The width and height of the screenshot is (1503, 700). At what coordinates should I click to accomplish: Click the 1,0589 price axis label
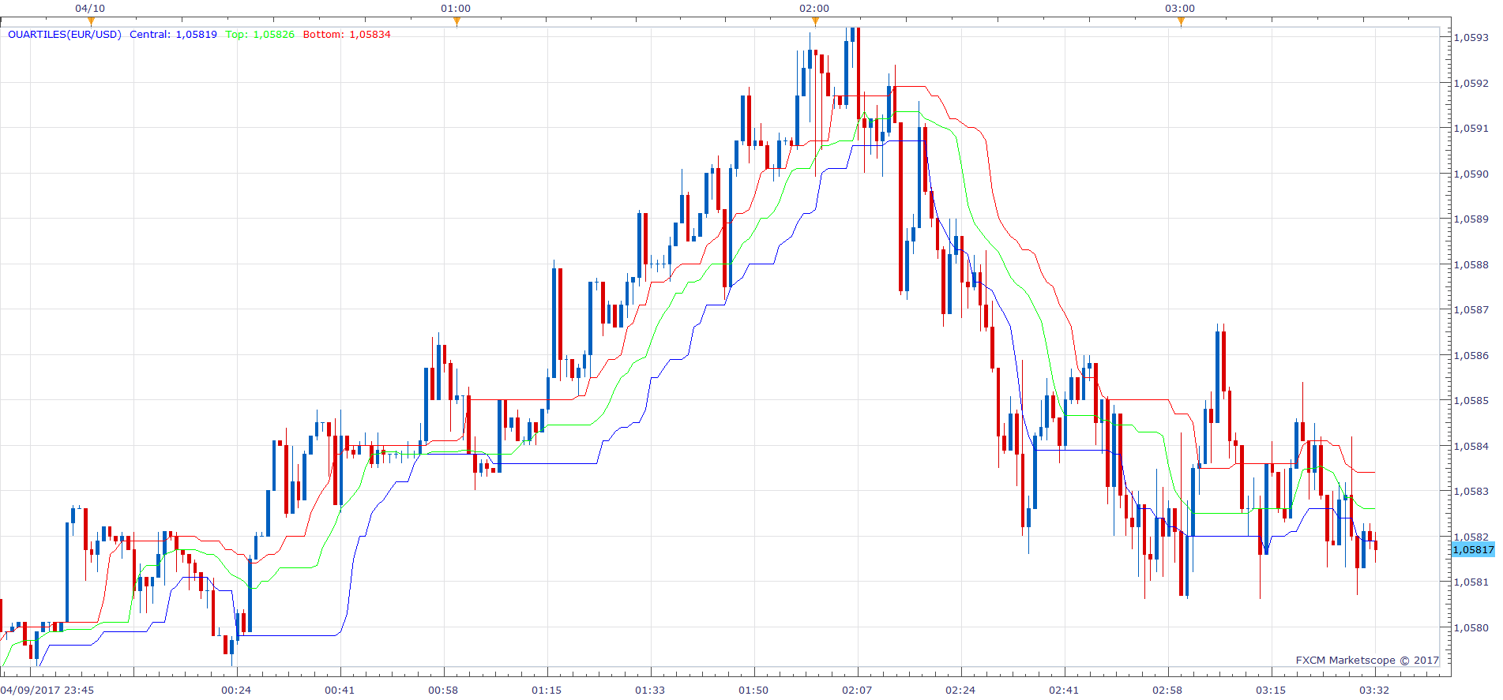click(x=1471, y=219)
